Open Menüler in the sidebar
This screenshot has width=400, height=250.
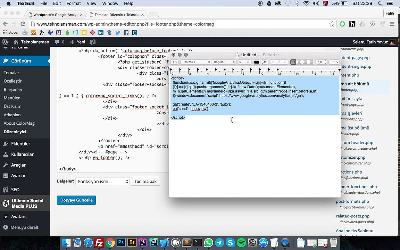pos(11,98)
